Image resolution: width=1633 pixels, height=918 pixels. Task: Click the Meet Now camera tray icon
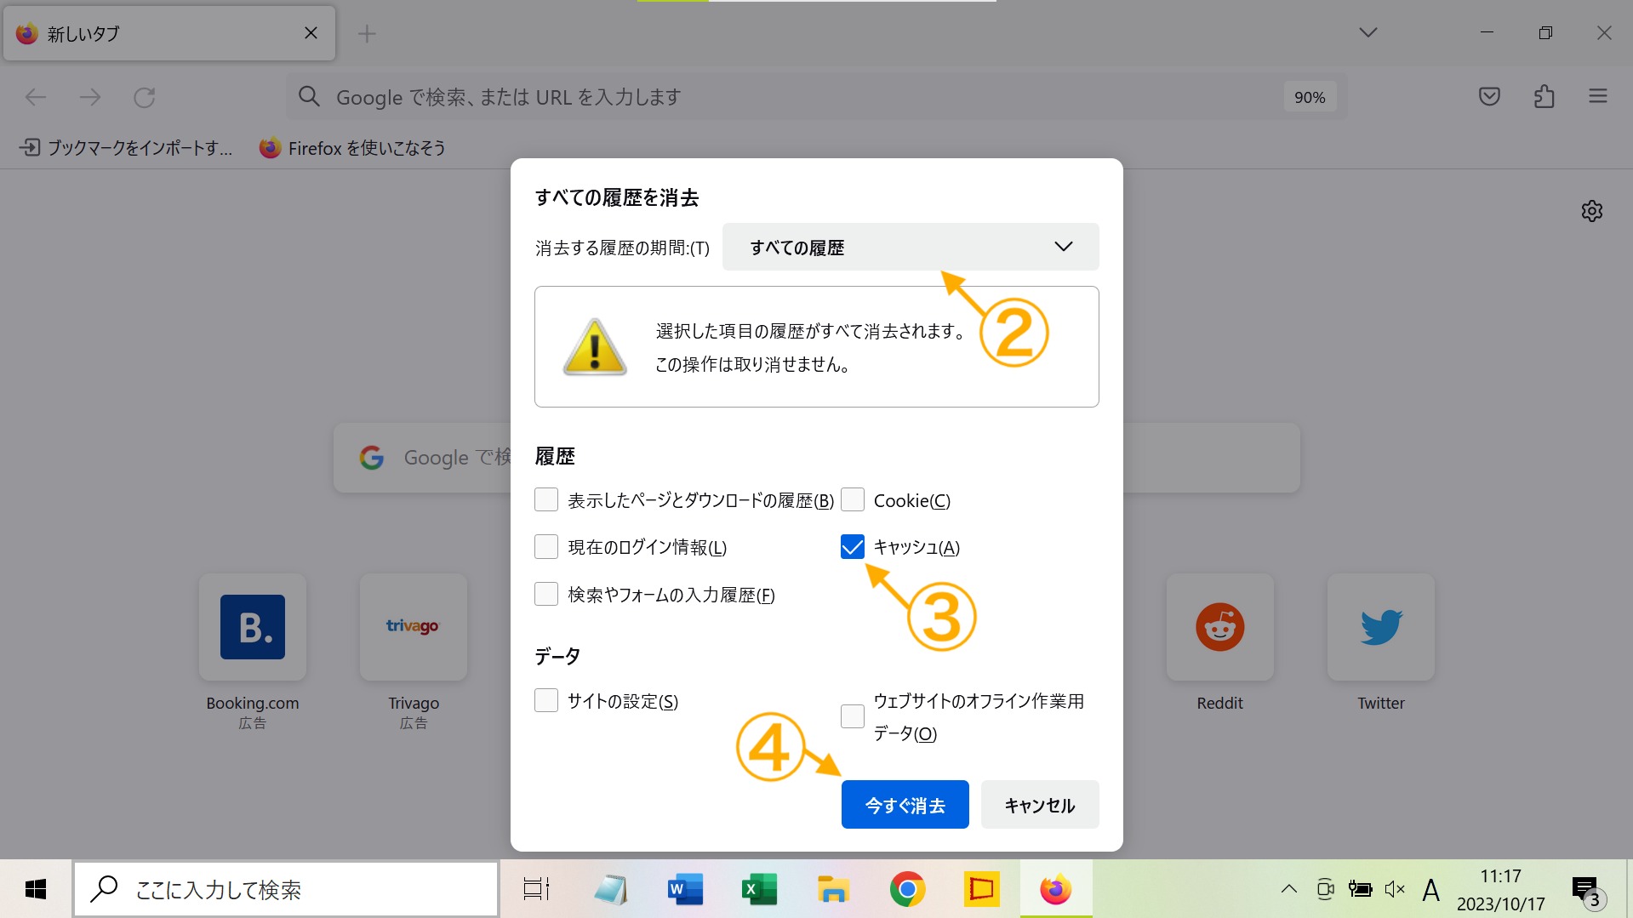(x=1325, y=890)
